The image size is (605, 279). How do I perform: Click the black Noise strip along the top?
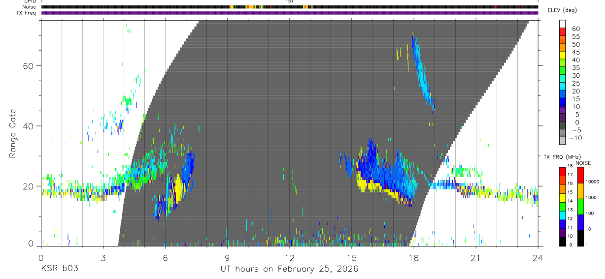coord(289,7)
